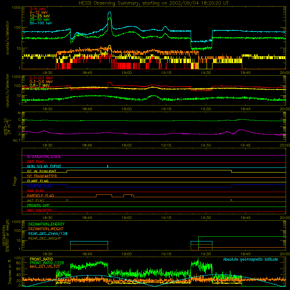Click the SC_IN_SUNLIGHT flag label

[x=42, y=171]
